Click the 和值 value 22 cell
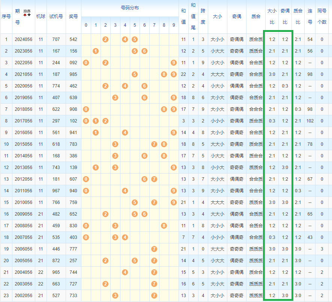Screen dimensions: 332x302 tap(183, 74)
